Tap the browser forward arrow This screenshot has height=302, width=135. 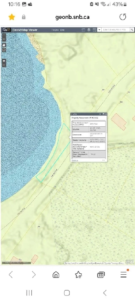click(34, 274)
